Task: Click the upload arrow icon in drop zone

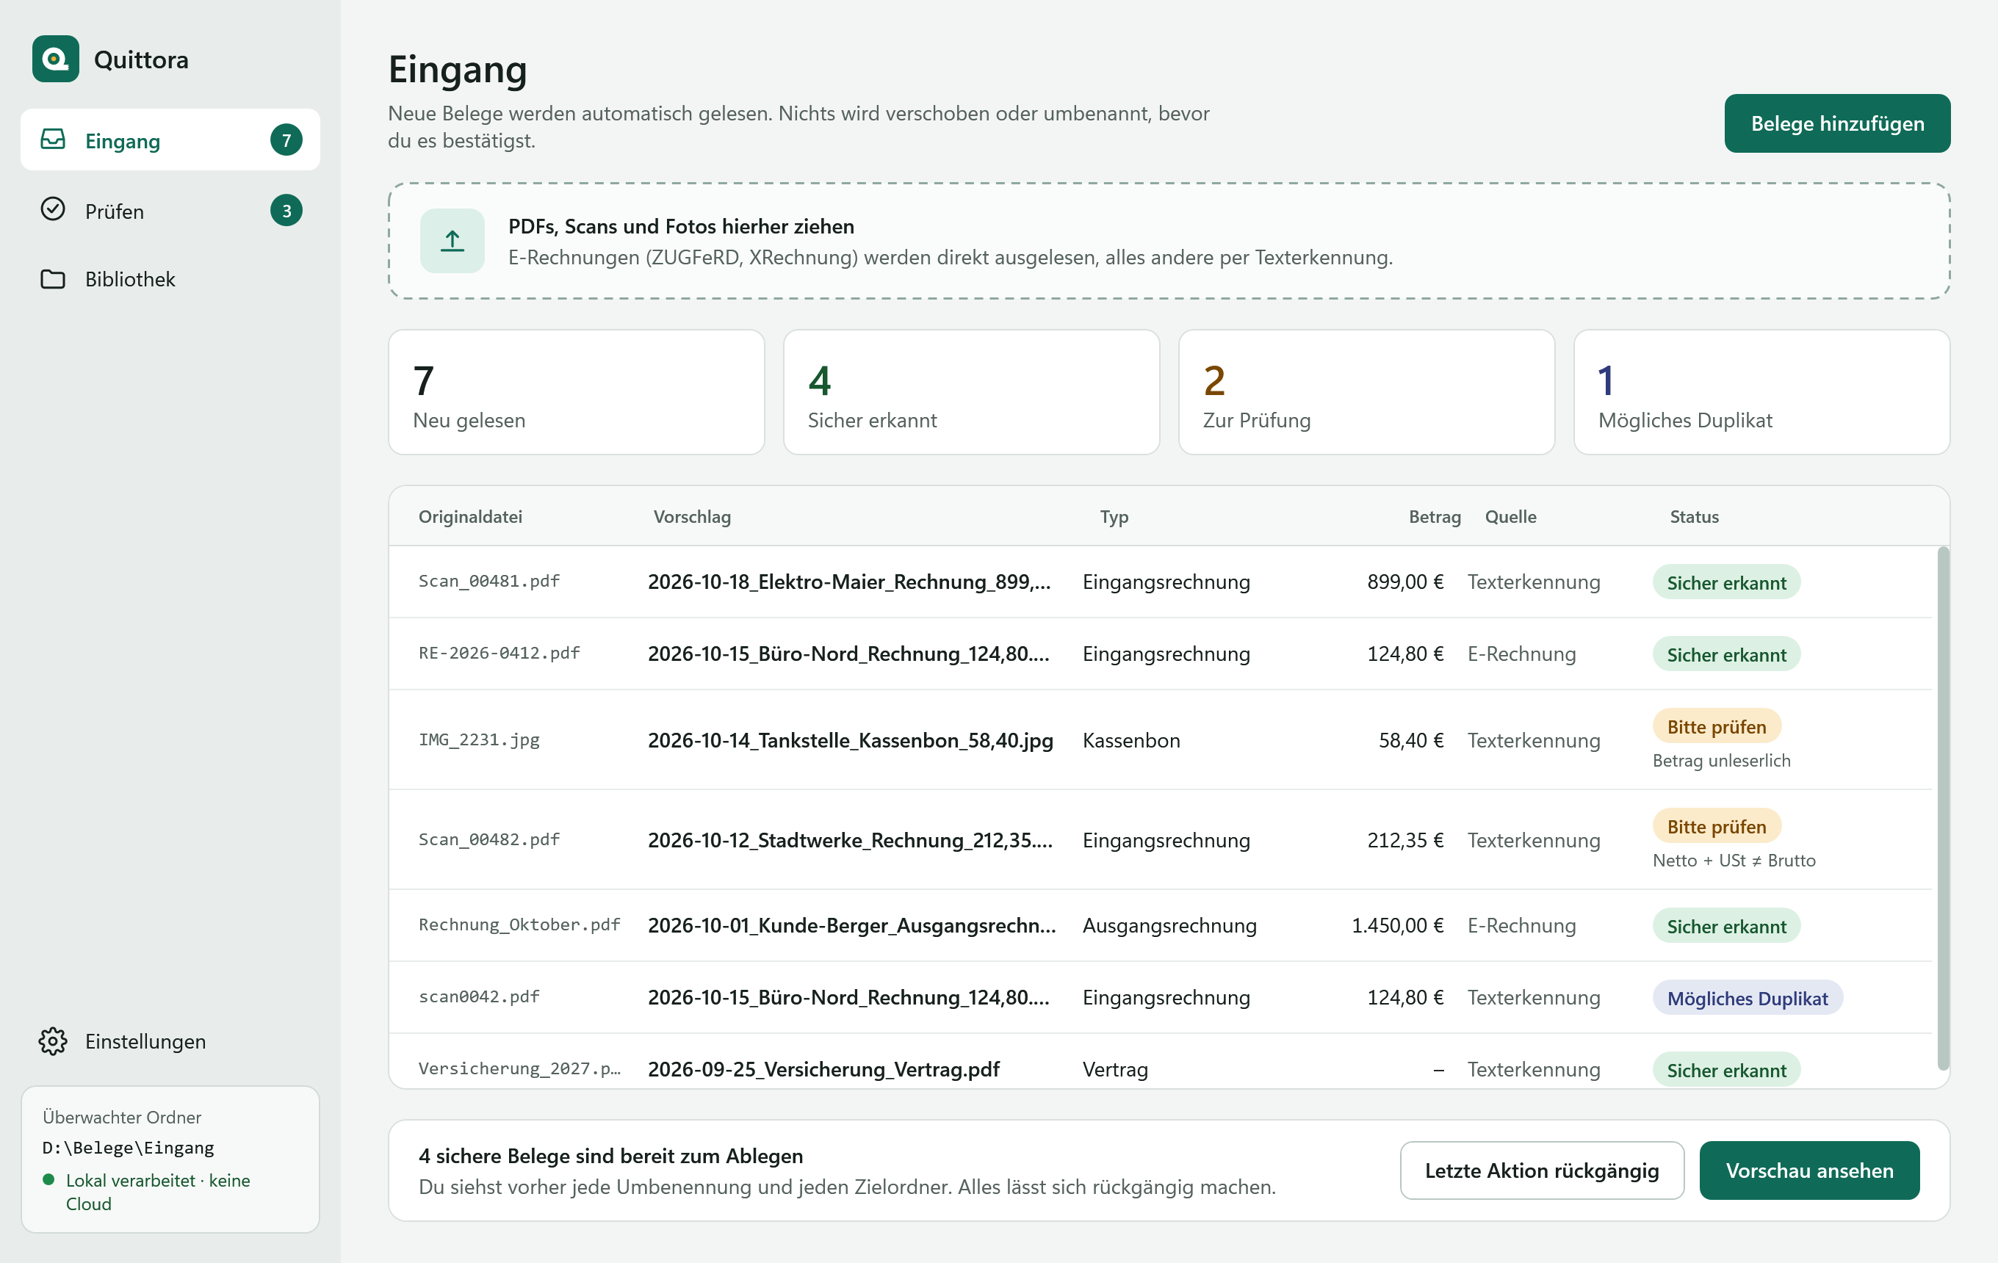Action: [x=452, y=241]
